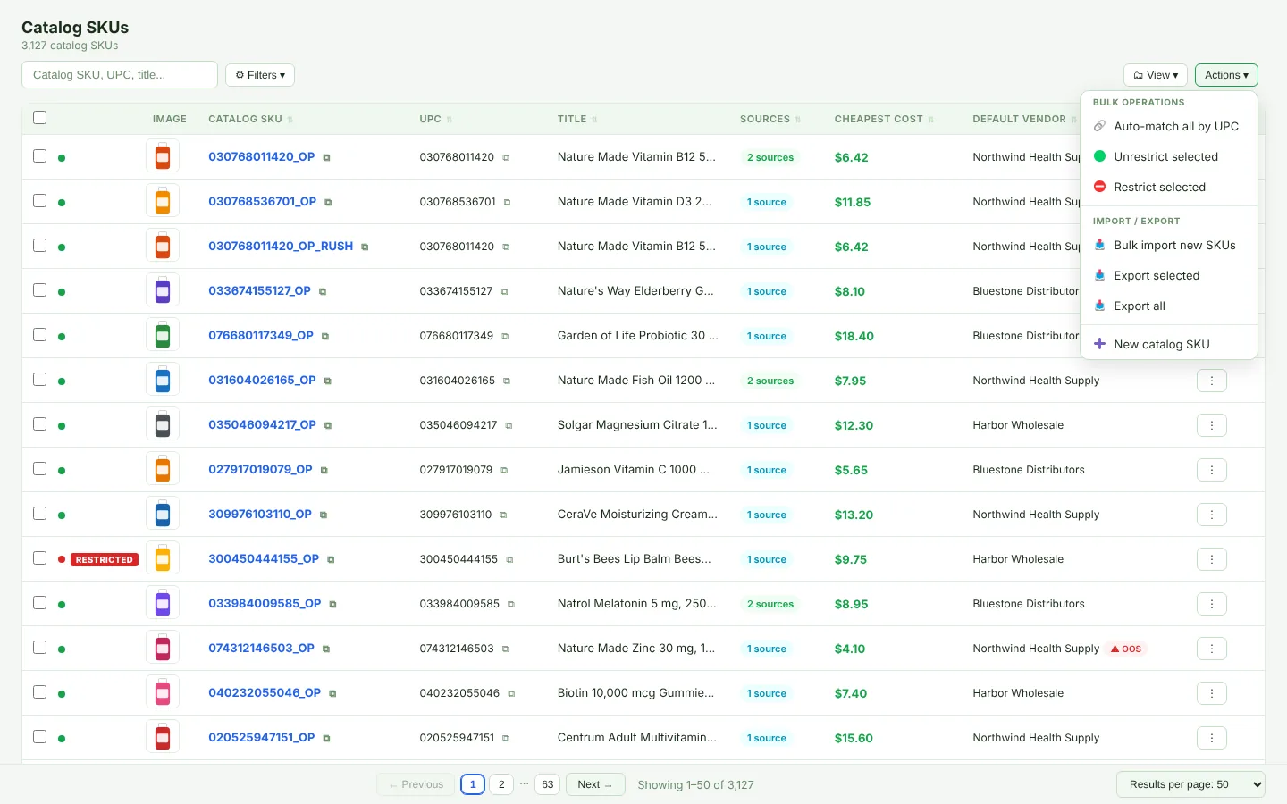Copy UPC 040232055046 icon
Image resolution: width=1287 pixels, height=804 pixels.
pos(511,694)
